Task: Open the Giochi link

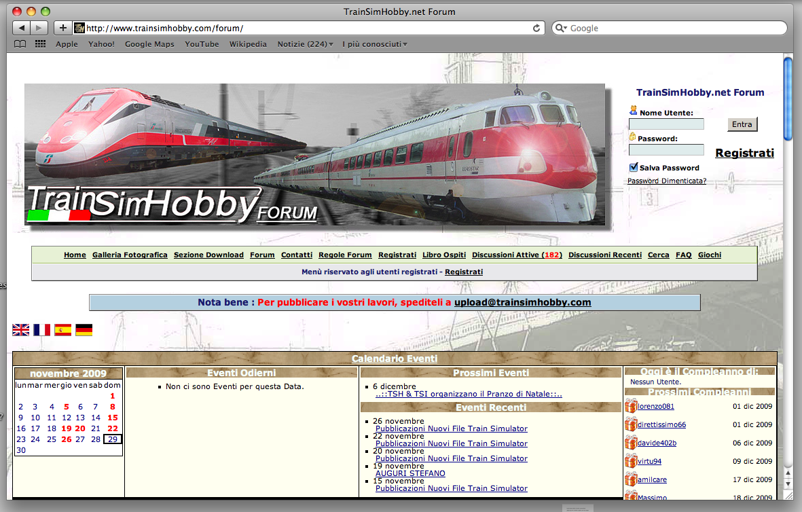Action: tap(710, 255)
